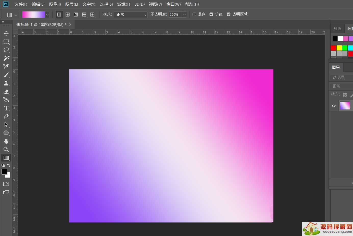Select the Ellipse shape tool
Viewport: 353px width, 236px height.
click(6, 133)
